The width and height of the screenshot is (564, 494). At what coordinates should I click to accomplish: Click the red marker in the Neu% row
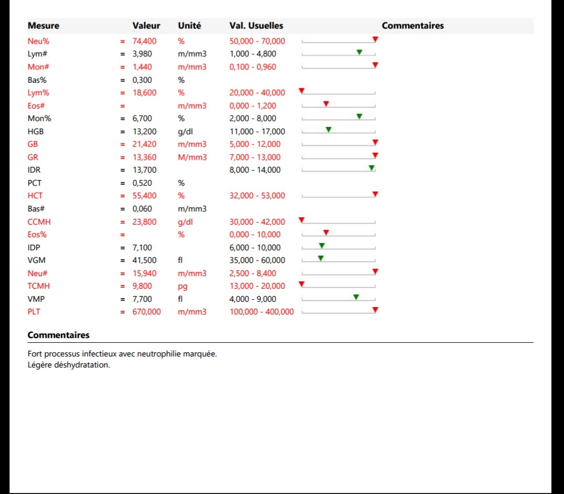click(375, 39)
